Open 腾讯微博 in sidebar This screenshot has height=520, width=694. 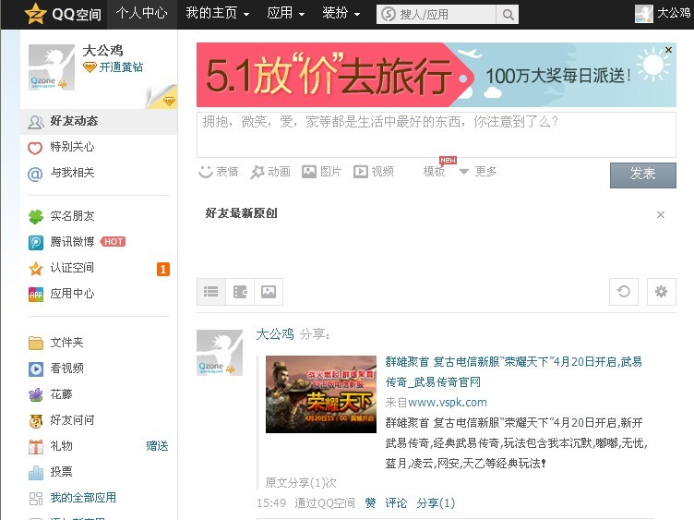pyautogui.click(x=61, y=242)
